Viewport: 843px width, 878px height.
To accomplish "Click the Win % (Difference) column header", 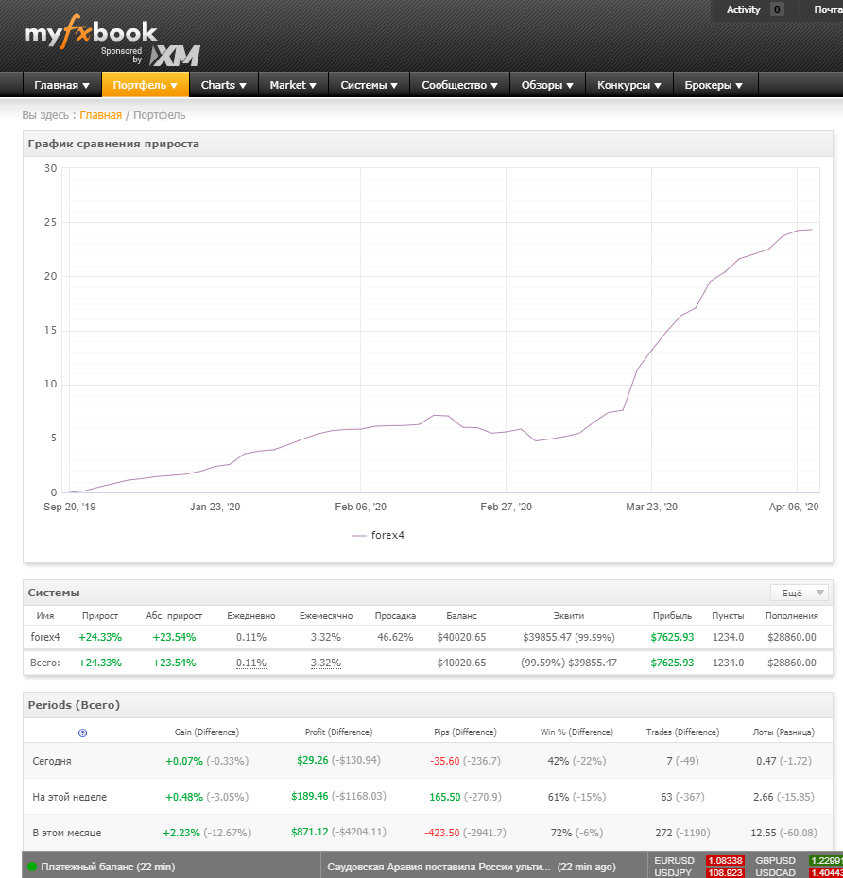I will tap(576, 732).
